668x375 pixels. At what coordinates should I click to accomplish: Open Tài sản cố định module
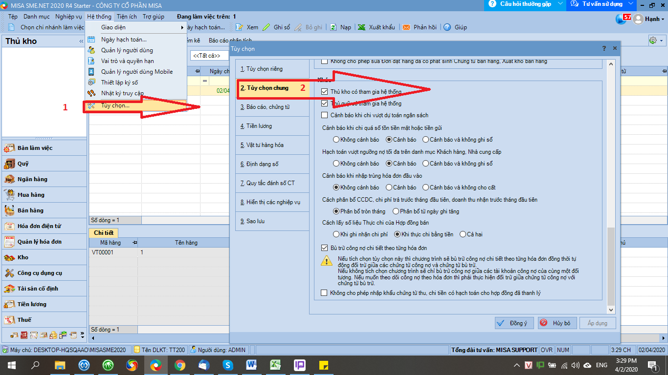[44, 289]
